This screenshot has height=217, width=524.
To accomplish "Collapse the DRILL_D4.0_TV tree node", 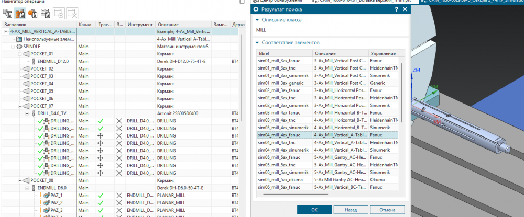I will click(27, 113).
